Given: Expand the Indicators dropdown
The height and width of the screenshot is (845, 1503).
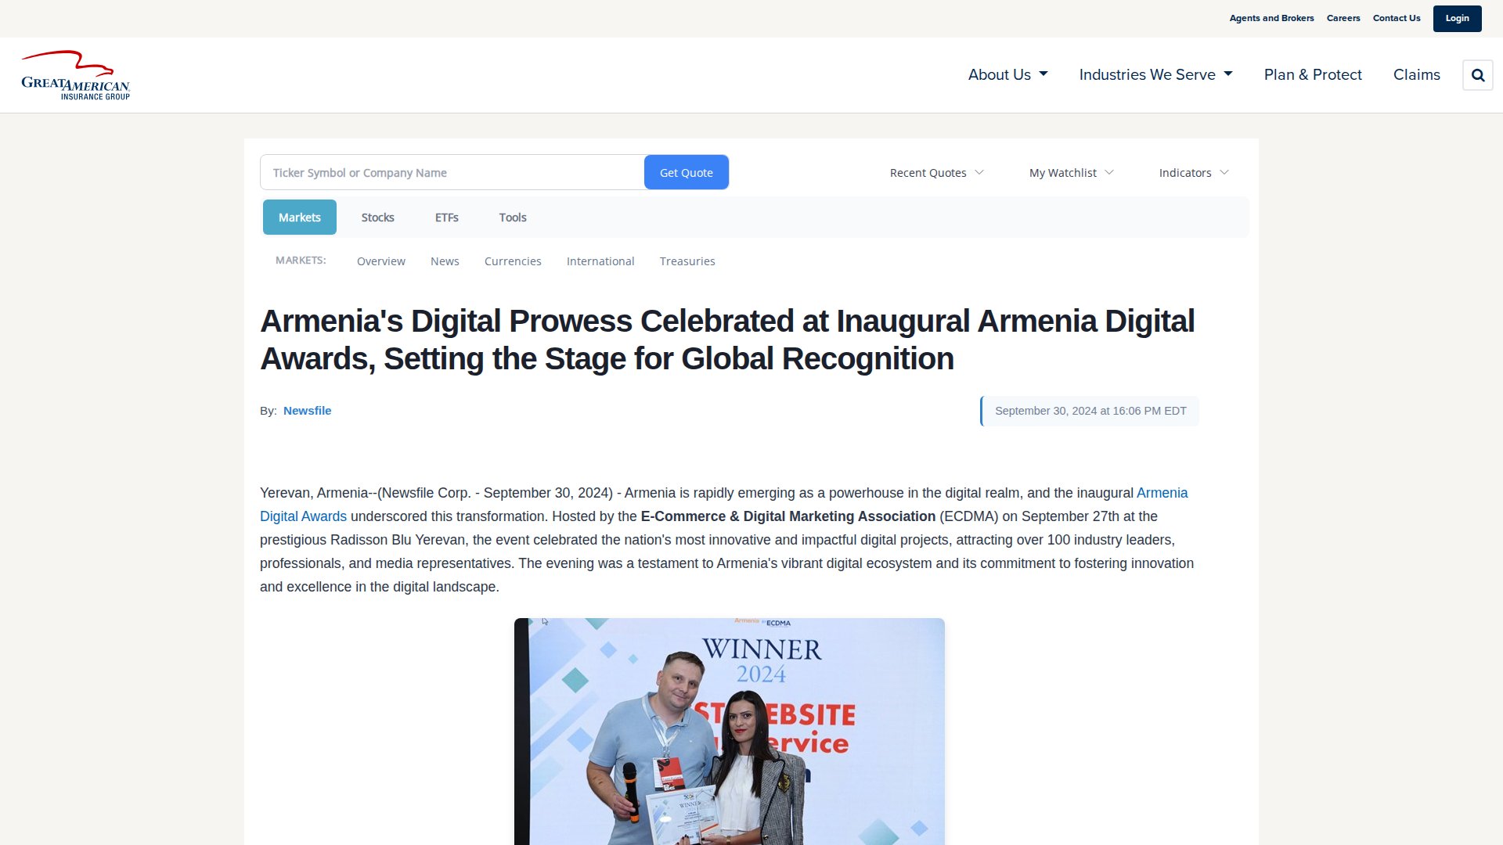Looking at the screenshot, I should click(x=1193, y=173).
